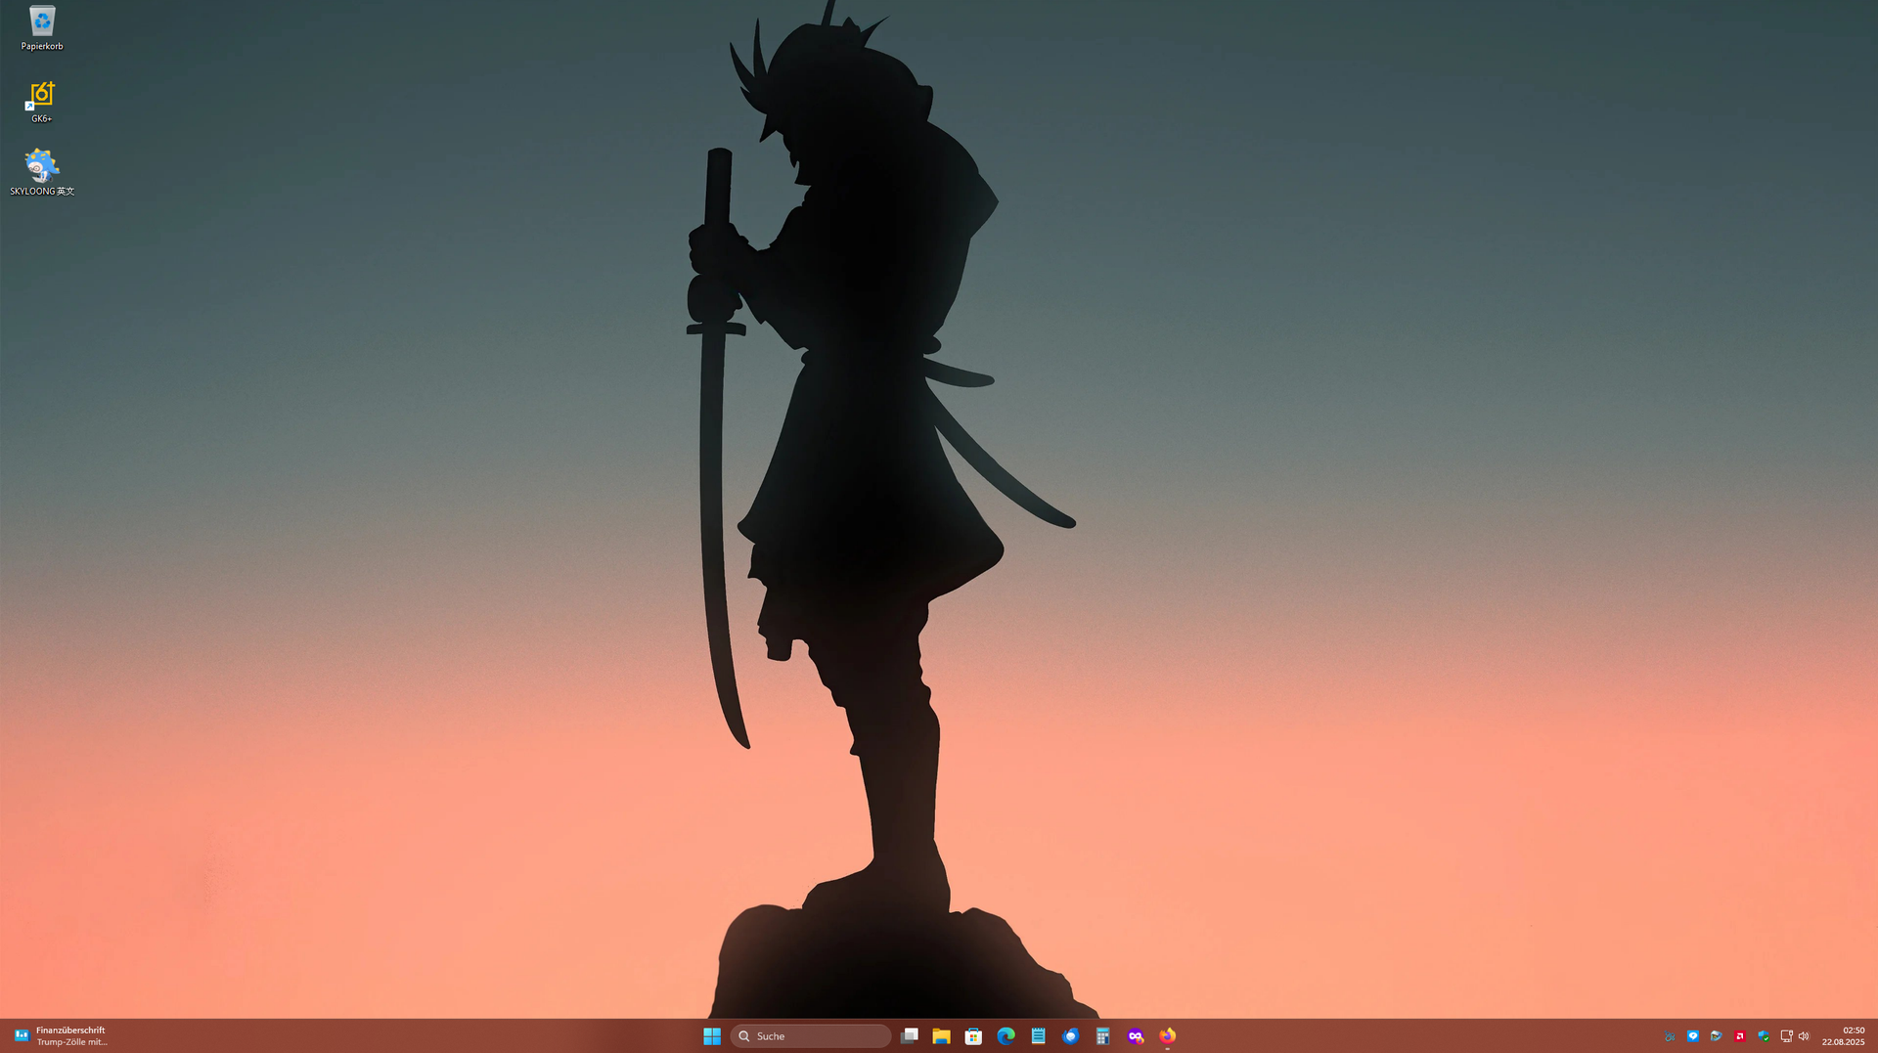The image size is (1878, 1053).
Task: Launch Microsoft Edge from the taskbar
Action: click(1006, 1036)
